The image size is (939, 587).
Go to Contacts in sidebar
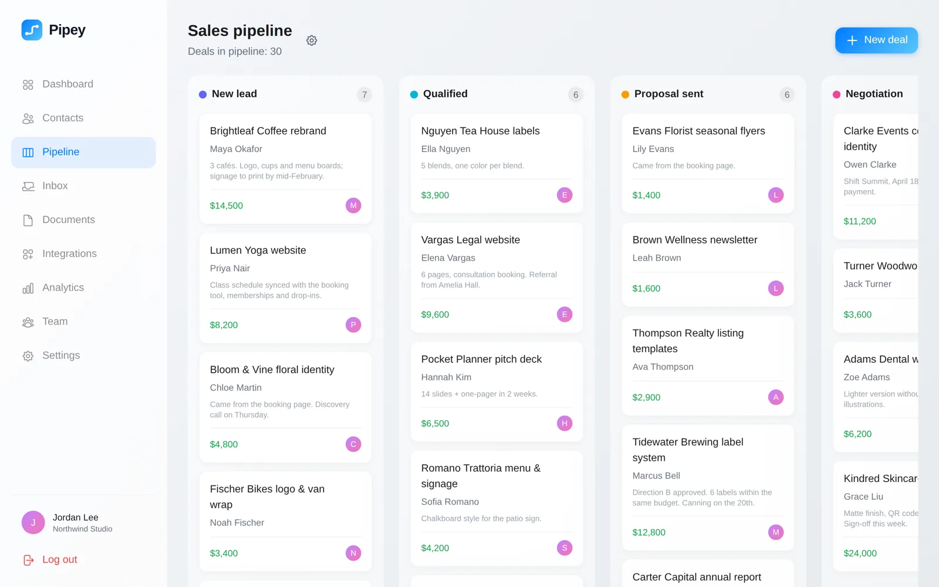[83, 119]
